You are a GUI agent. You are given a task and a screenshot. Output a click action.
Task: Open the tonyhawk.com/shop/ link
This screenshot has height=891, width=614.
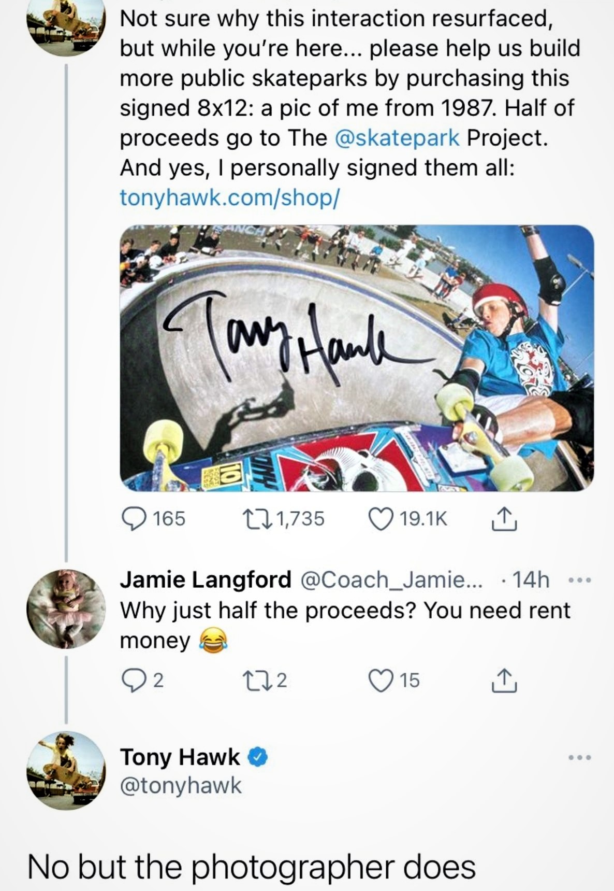(x=229, y=197)
